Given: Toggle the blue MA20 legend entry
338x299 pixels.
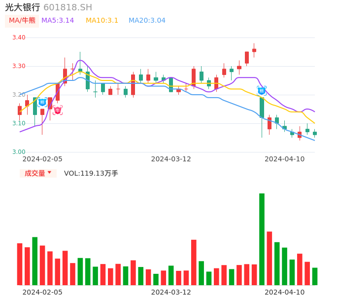Looking at the screenshot, I should click(147, 21).
